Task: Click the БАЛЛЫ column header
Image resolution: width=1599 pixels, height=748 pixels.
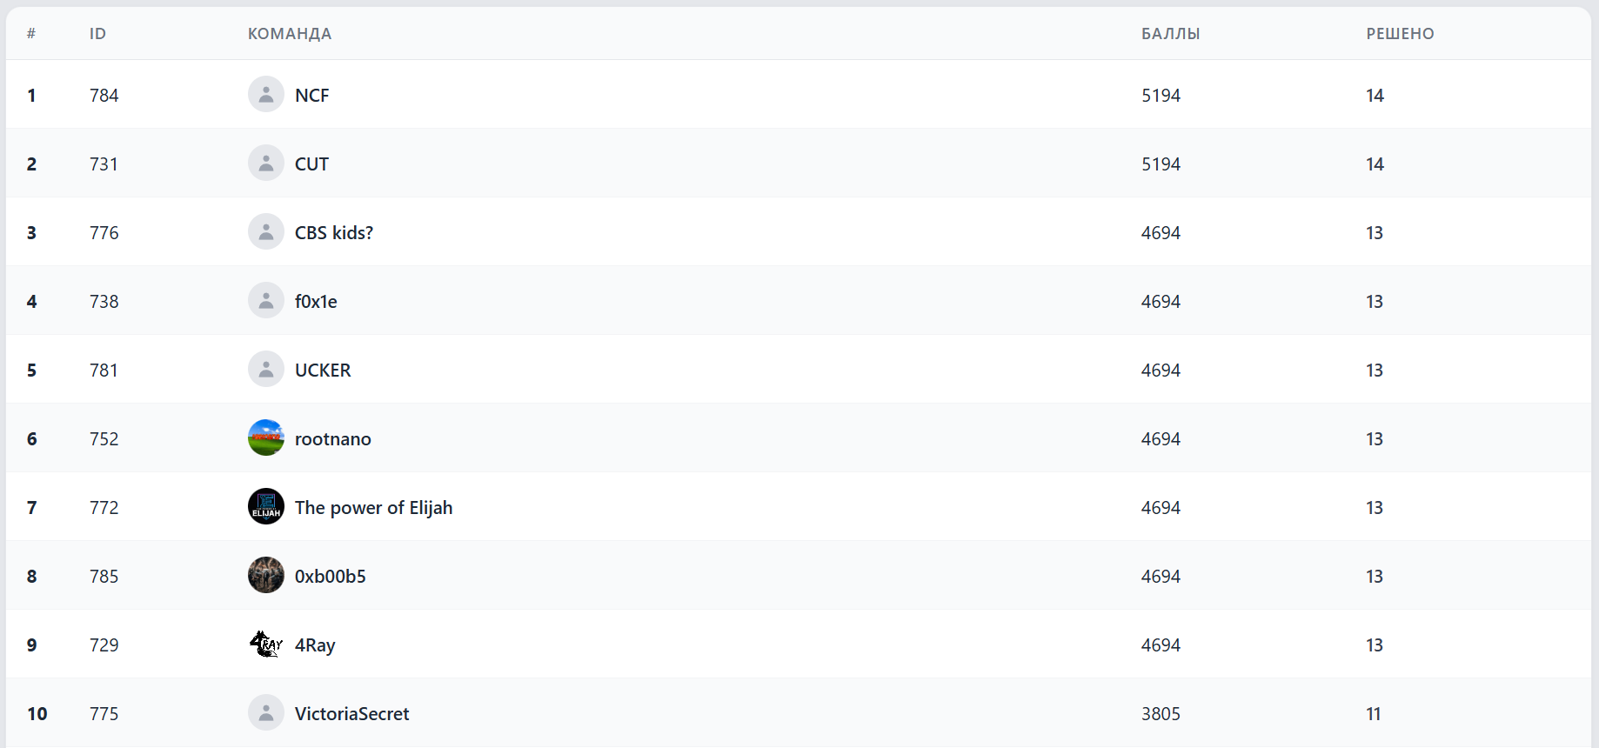Action: (1170, 34)
